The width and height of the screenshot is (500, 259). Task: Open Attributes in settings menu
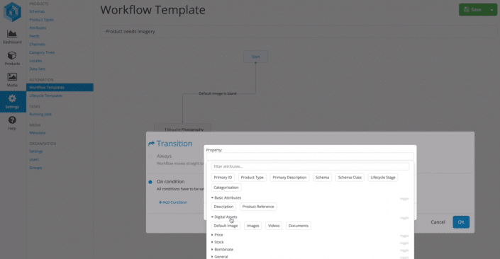pyautogui.click(x=38, y=28)
